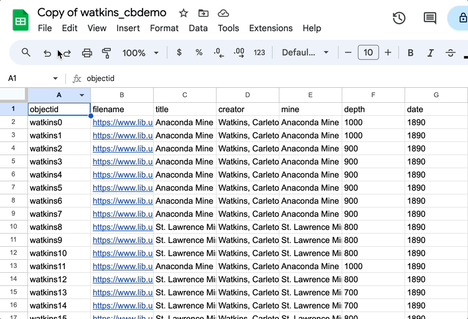Open the Data menu

point(198,28)
